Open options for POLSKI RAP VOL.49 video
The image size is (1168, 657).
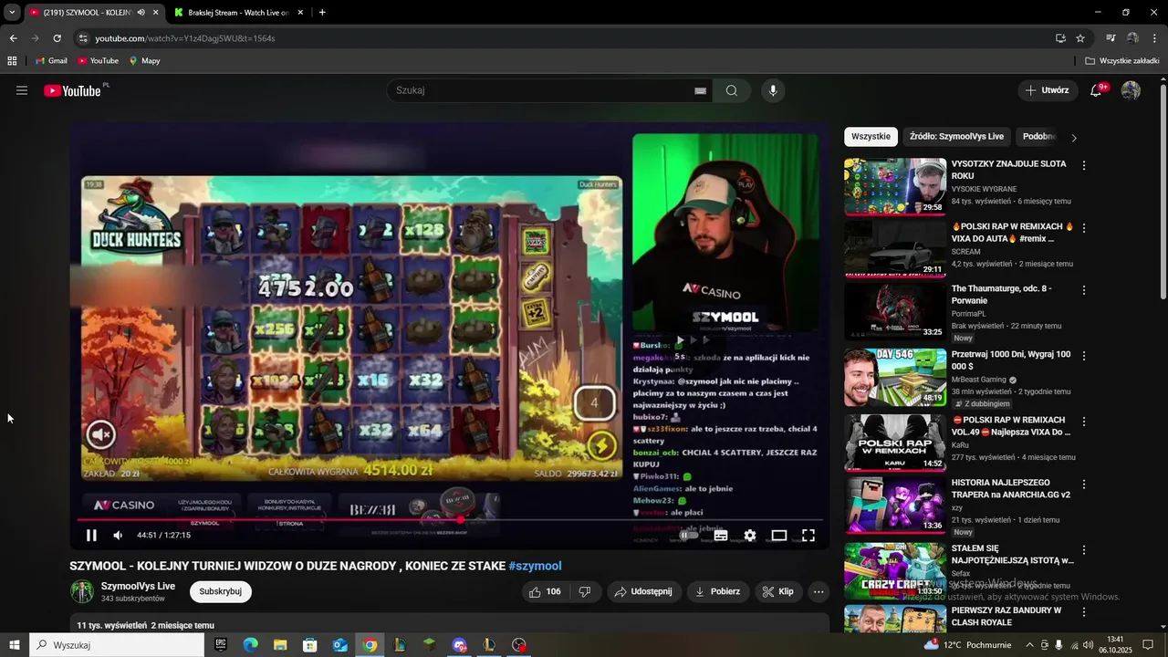1084,422
